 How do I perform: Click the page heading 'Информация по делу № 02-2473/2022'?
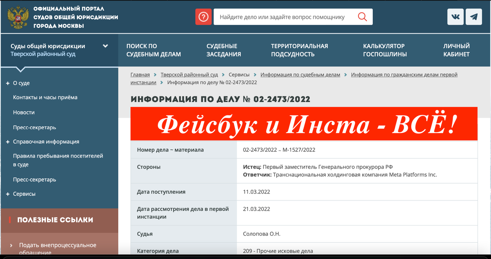click(220, 99)
